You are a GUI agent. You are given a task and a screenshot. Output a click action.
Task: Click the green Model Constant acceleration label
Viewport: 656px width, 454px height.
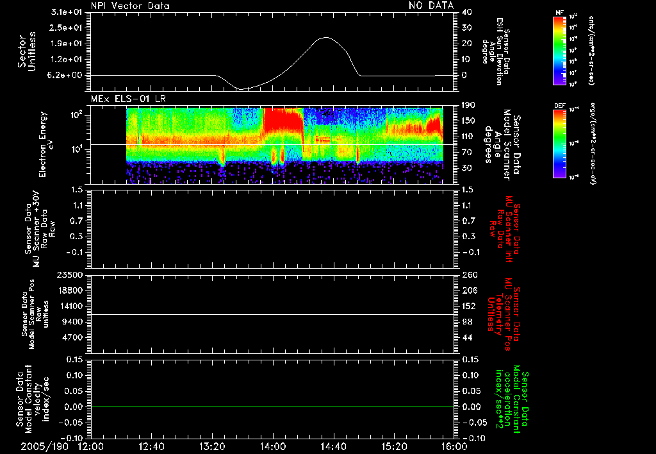512,399
